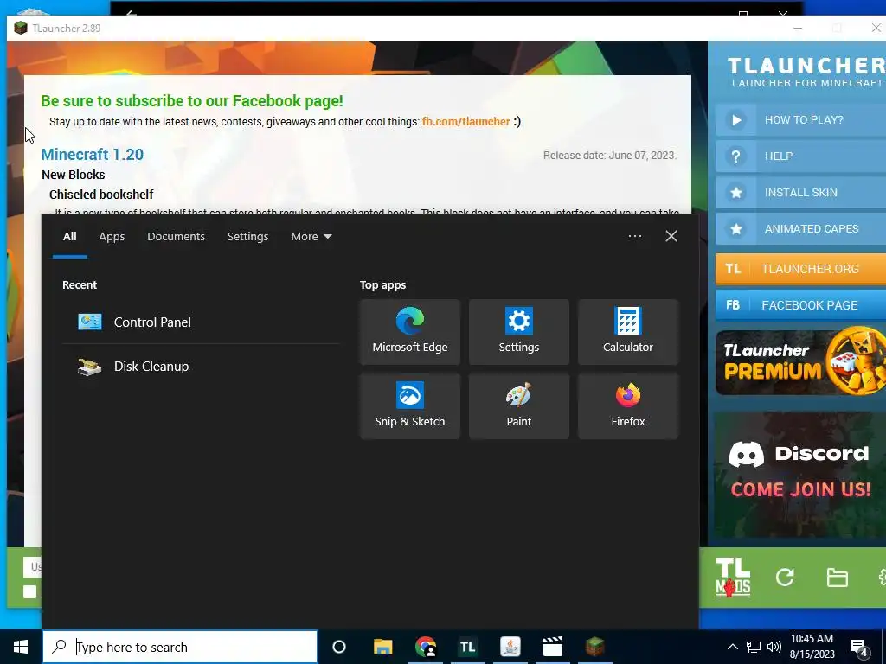Viewport: 886px width, 664px height.
Task: Click the taskbar clock showing 10:45 AM
Action: tap(812, 647)
